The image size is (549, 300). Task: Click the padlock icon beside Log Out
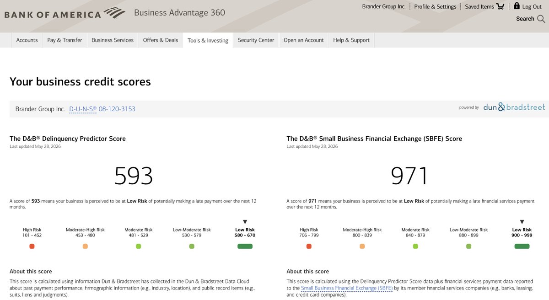coord(517,6)
